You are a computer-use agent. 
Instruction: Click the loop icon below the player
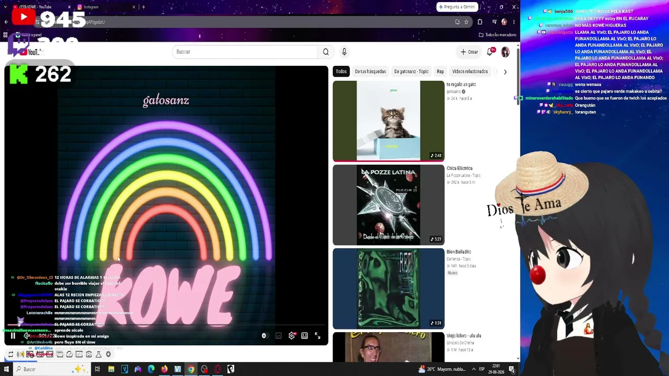[10, 355]
